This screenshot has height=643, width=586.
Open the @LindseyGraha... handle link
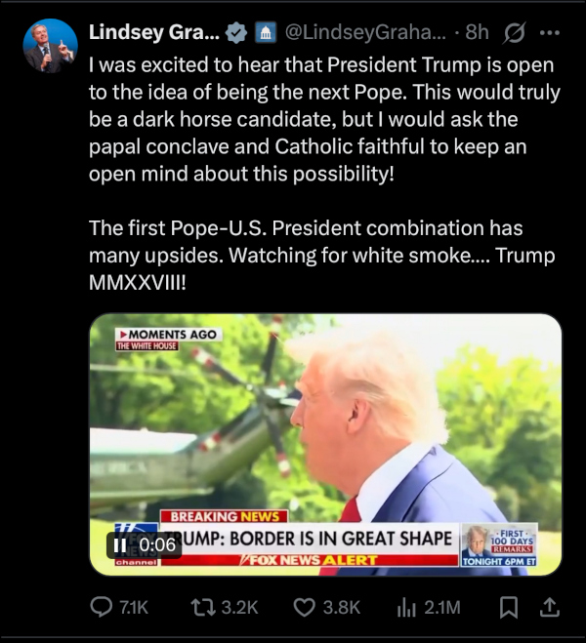pyautogui.click(x=365, y=32)
